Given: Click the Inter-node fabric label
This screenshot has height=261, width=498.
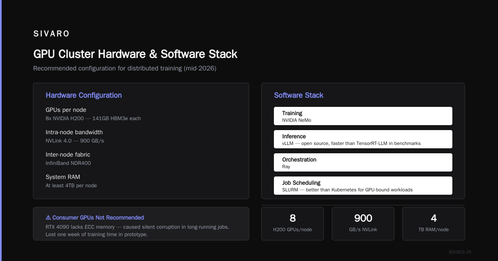Looking at the screenshot, I should [x=68, y=155].
